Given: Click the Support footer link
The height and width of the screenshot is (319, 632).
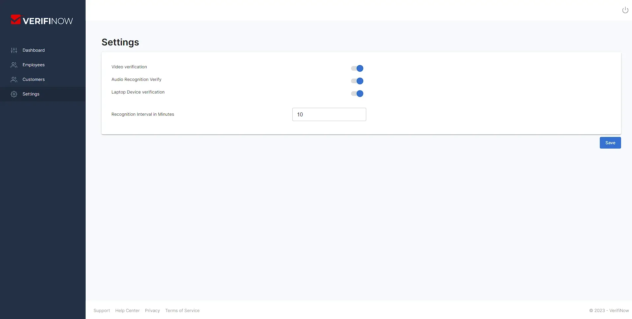Looking at the screenshot, I should tap(102, 310).
